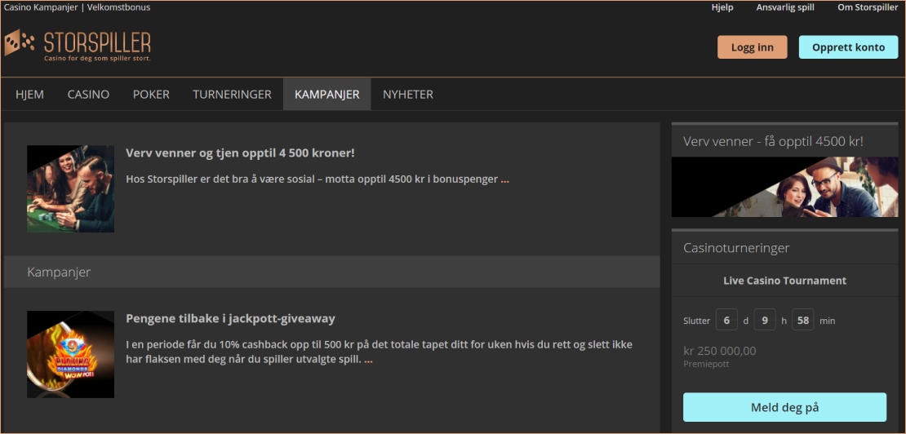The width and height of the screenshot is (906, 434).
Task: Click the 'Premiepott' label
Action: [x=706, y=364]
